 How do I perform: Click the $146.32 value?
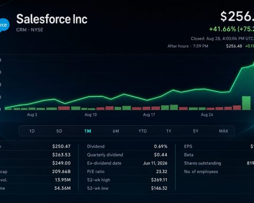click(159, 188)
